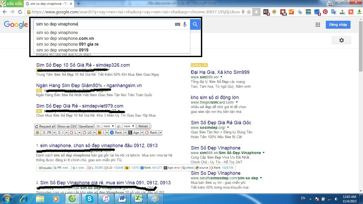This screenshot has height=204, width=363.
Task: Open the Google apps grid
Action: coord(318,25)
